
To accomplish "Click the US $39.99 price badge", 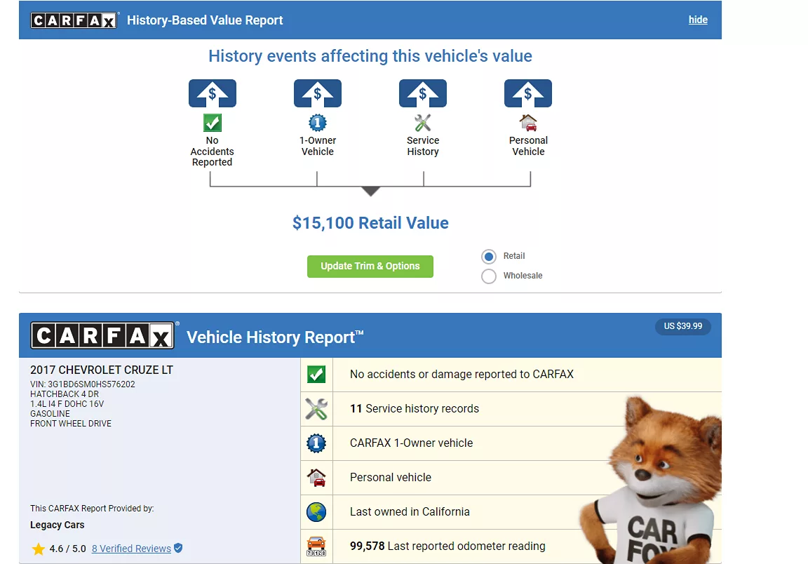I will tap(682, 326).
